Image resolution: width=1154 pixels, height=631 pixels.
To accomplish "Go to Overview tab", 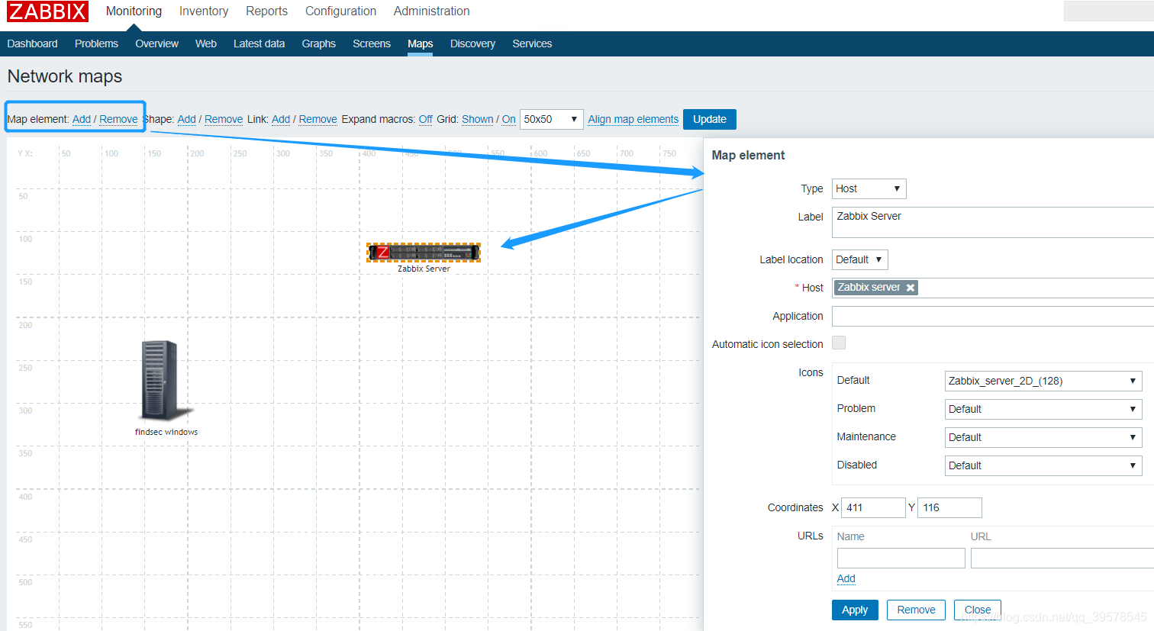I will tap(156, 43).
